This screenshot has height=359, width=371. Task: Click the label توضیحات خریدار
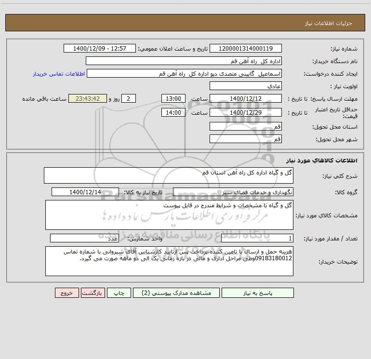click(338, 262)
